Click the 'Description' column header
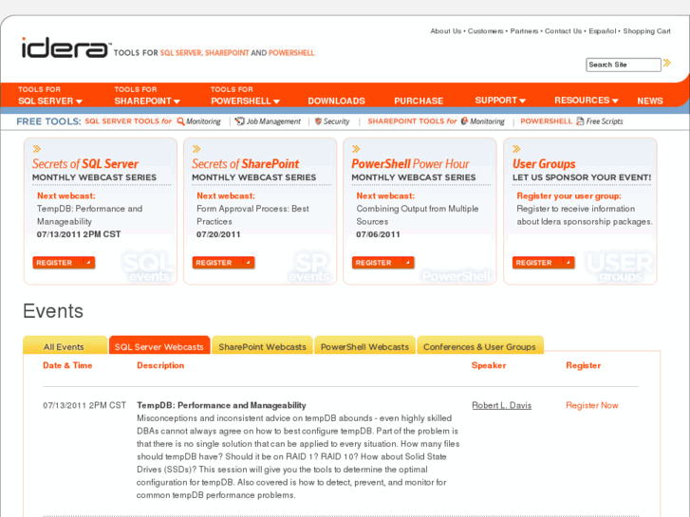This screenshot has height=517, width=690. point(160,365)
